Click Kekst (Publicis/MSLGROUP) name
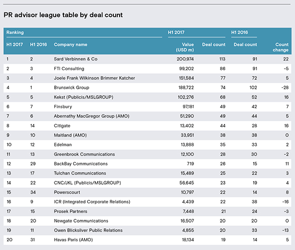The width and height of the screenshot is (295, 250). coord(84,97)
